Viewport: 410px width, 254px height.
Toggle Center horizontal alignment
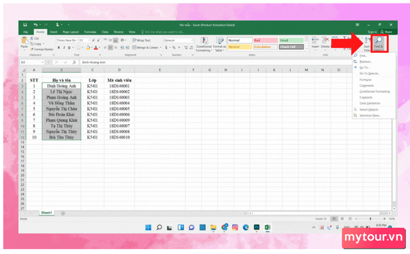point(110,47)
